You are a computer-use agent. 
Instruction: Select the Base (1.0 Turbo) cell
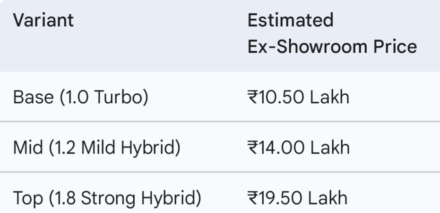coord(80,97)
